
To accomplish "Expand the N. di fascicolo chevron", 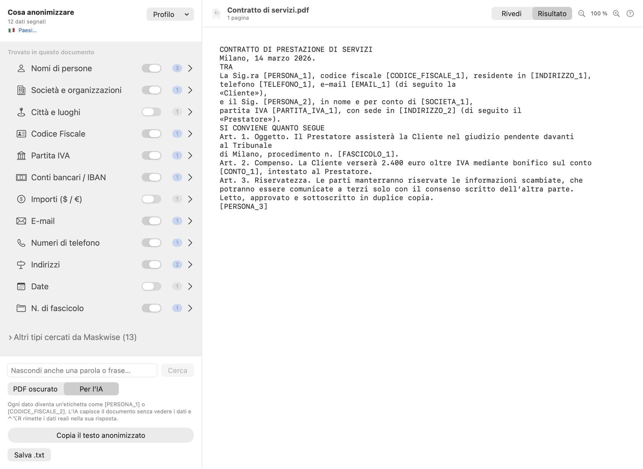I will (x=190, y=308).
